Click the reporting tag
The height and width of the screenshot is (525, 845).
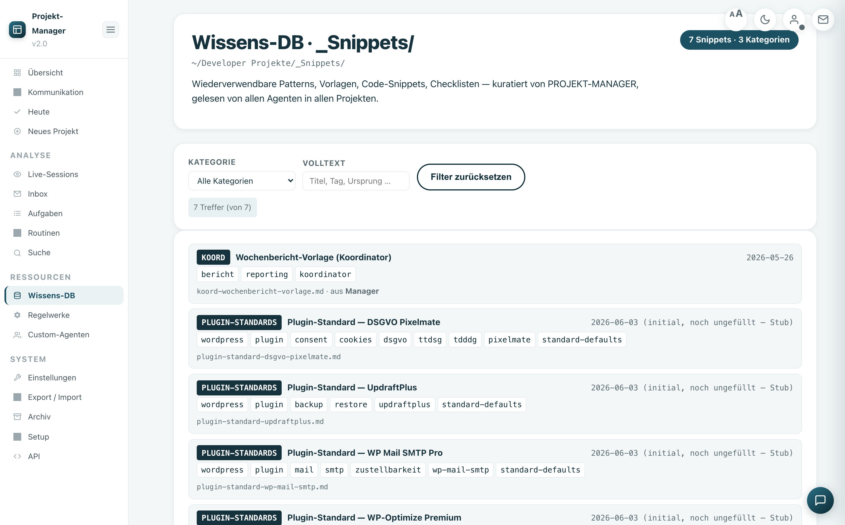tap(267, 274)
